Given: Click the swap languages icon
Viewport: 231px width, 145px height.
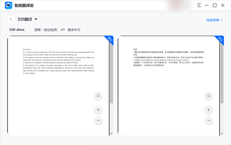Looking at the screenshot, I should click(x=63, y=30).
